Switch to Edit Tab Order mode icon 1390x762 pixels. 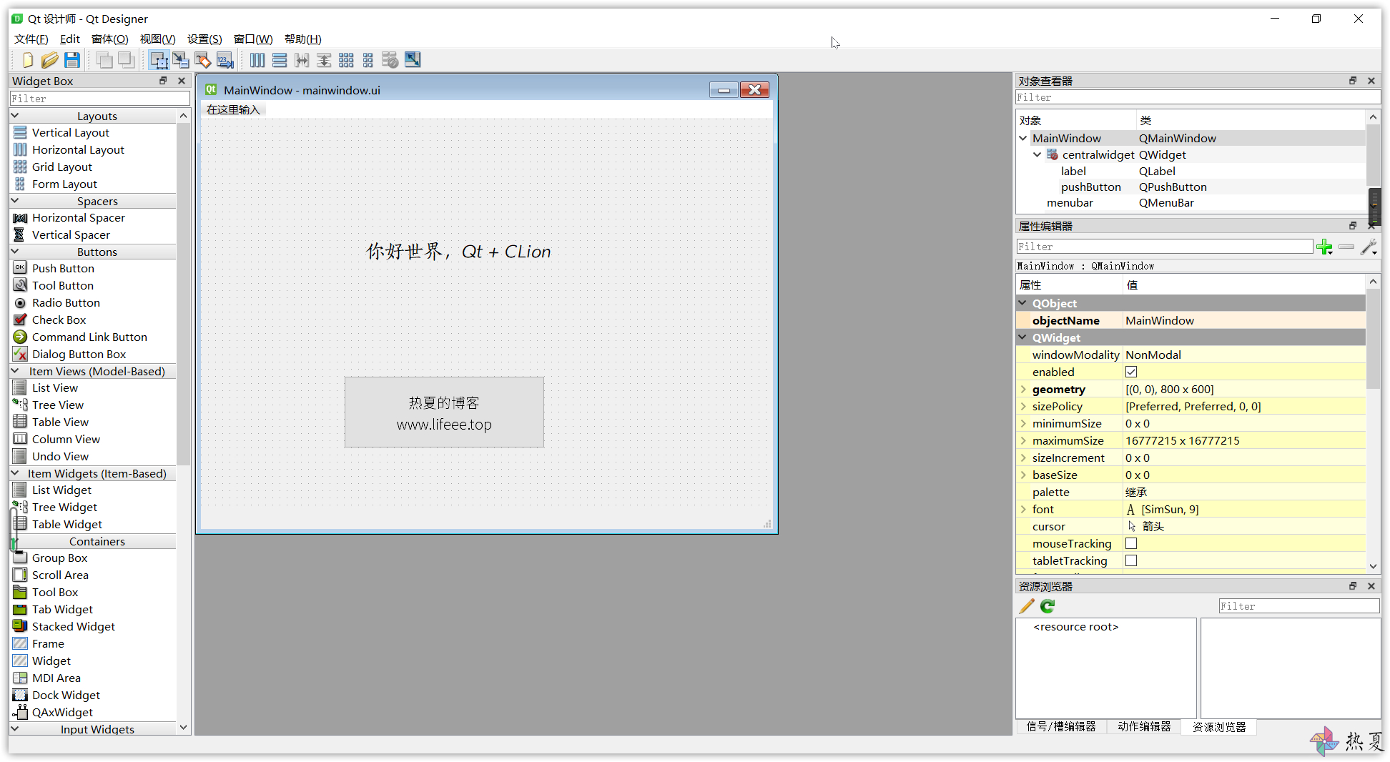click(x=225, y=60)
